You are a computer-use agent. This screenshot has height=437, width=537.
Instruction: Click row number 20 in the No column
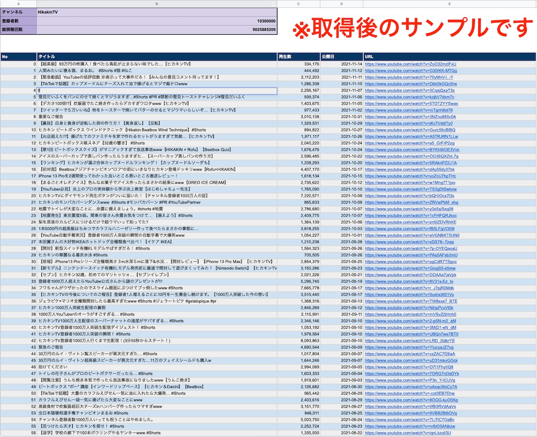[33, 196]
